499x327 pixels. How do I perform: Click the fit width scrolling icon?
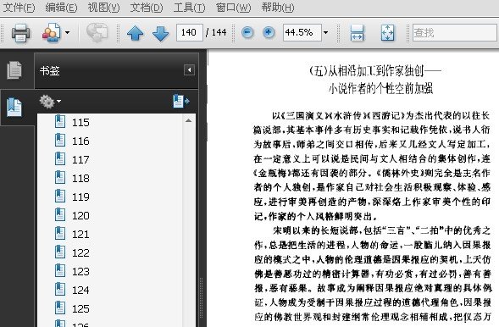click(357, 33)
